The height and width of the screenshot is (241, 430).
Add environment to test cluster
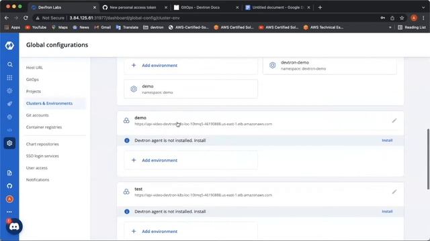pyautogui.click(x=191, y=231)
